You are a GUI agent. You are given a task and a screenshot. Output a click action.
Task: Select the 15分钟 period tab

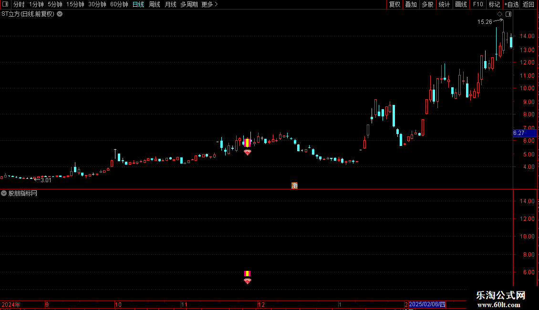point(75,4)
